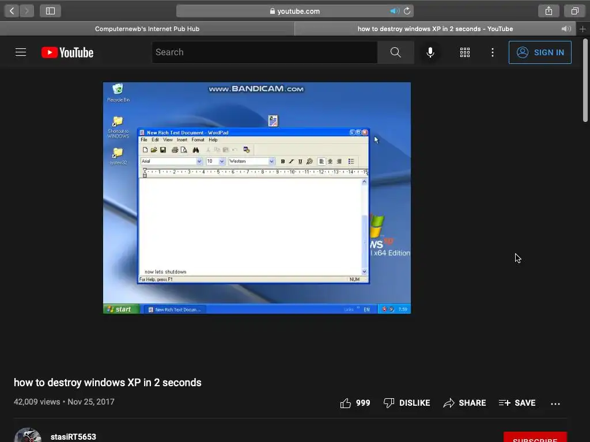This screenshot has width=590, height=442.
Task: Open YouTube apps grid
Action: [465, 52]
